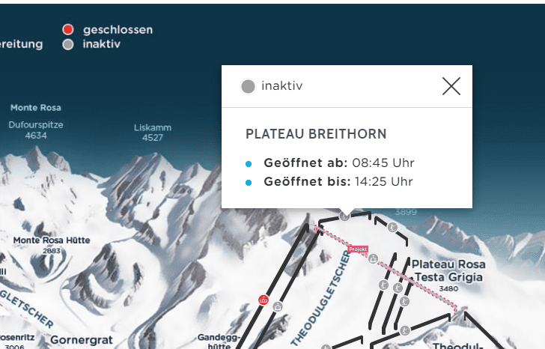Click leftmost of three clustered gray lift markers
The image size is (545, 349).
point(382,285)
